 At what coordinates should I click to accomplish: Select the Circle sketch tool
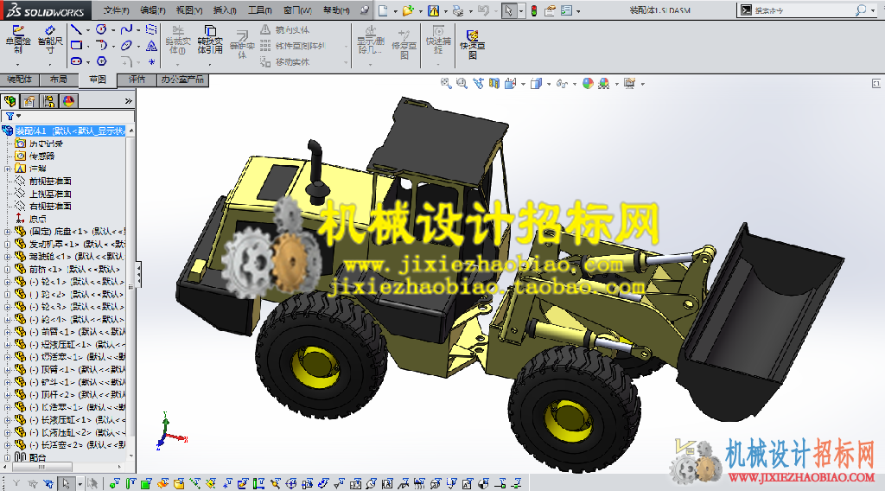[101, 29]
